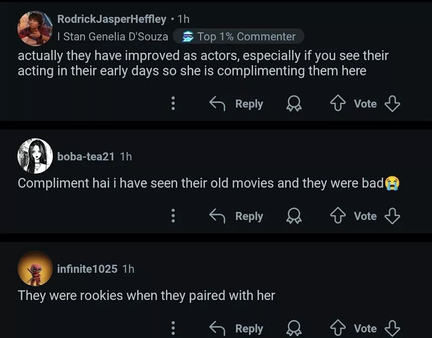
Task: Upvote boba-tea21's comment
Action: tap(338, 216)
